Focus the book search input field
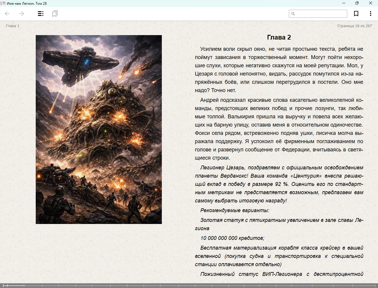The height and width of the screenshot is (288, 378). coord(321,14)
